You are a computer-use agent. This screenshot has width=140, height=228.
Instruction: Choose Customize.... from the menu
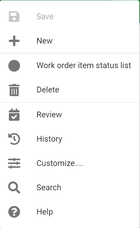pos(69,163)
